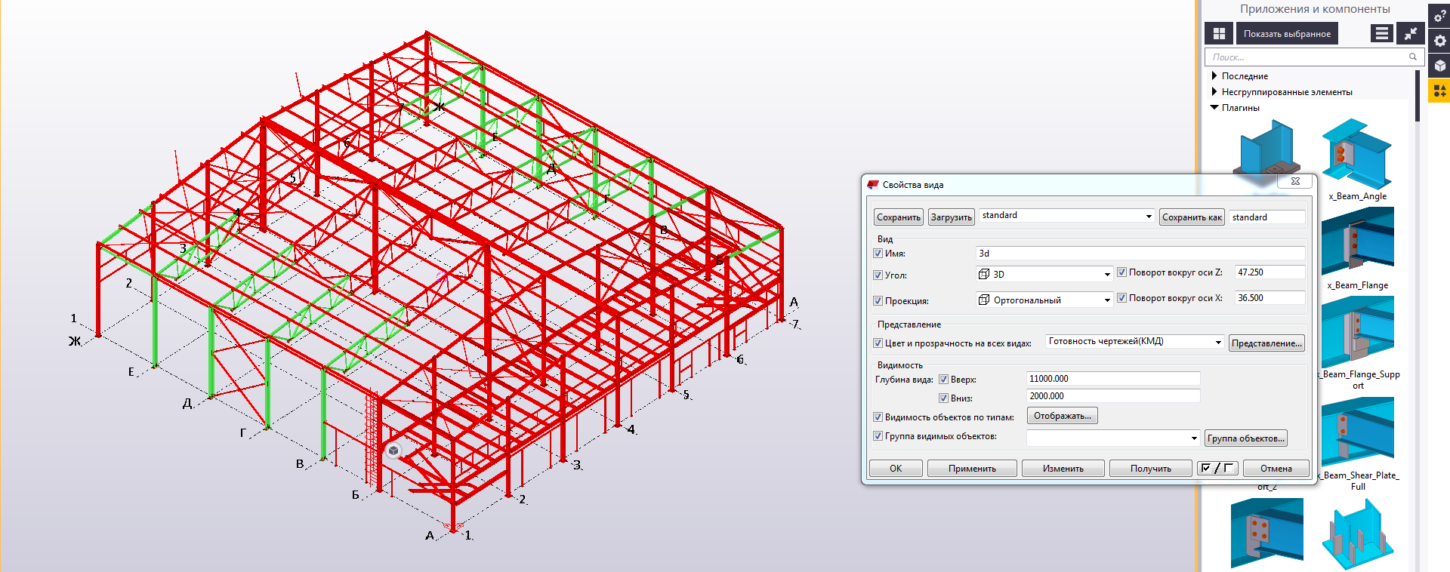The height and width of the screenshot is (572, 1450).
Task: Click the toggle all checkboxes button
Action: coord(1217,469)
